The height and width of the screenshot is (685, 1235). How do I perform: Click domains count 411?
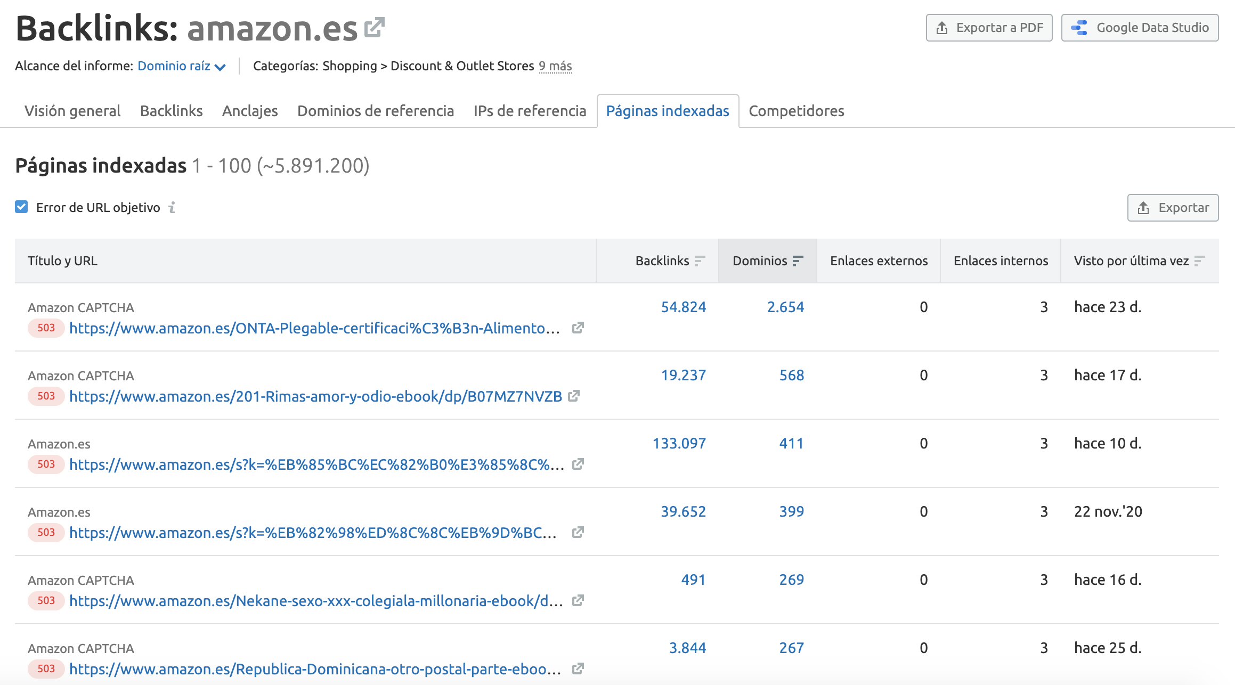pyautogui.click(x=792, y=443)
